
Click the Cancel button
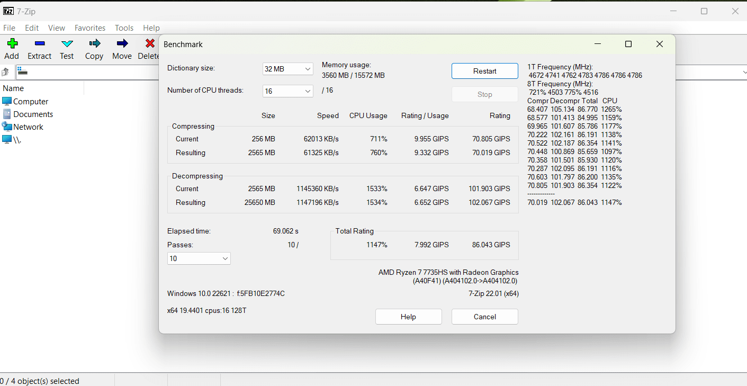click(484, 317)
